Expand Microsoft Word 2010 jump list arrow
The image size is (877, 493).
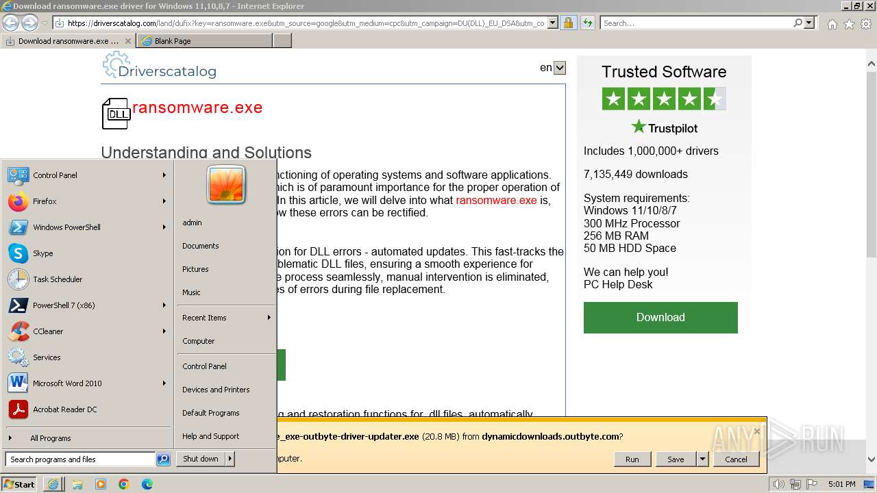pos(164,383)
